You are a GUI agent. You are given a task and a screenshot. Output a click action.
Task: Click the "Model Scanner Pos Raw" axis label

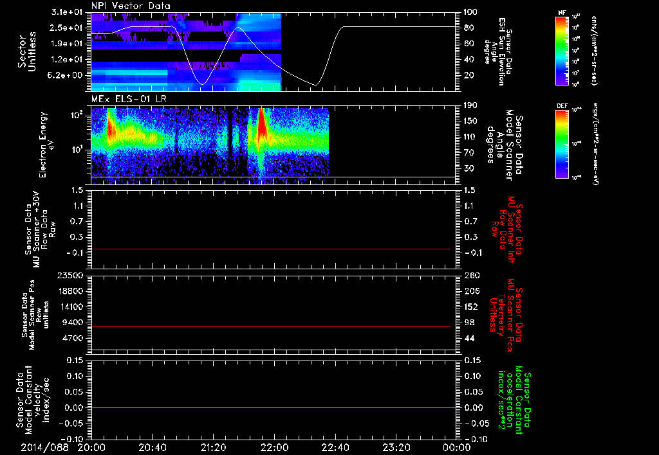[35, 314]
